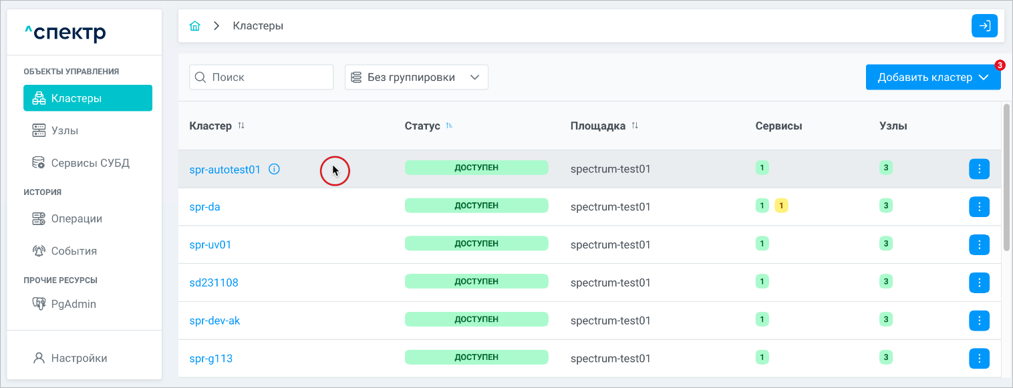Open three-dot menu for spr-da row
This screenshot has width=1013, height=388.
click(x=979, y=207)
